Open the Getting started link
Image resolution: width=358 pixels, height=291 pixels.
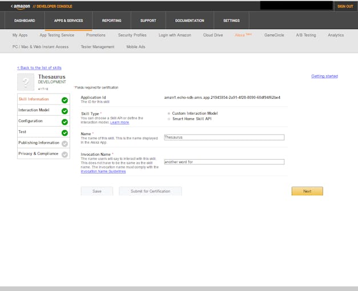[x=324, y=76]
